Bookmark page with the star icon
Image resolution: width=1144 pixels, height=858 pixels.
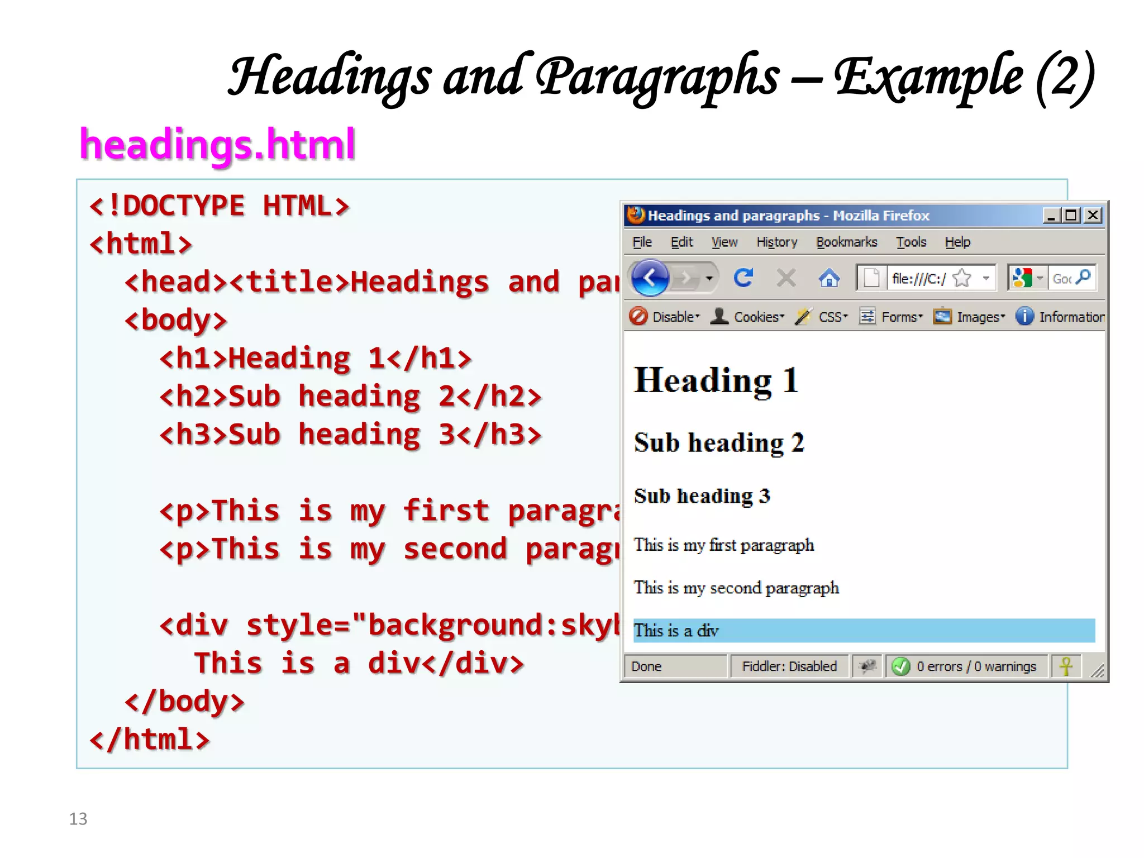tap(962, 278)
